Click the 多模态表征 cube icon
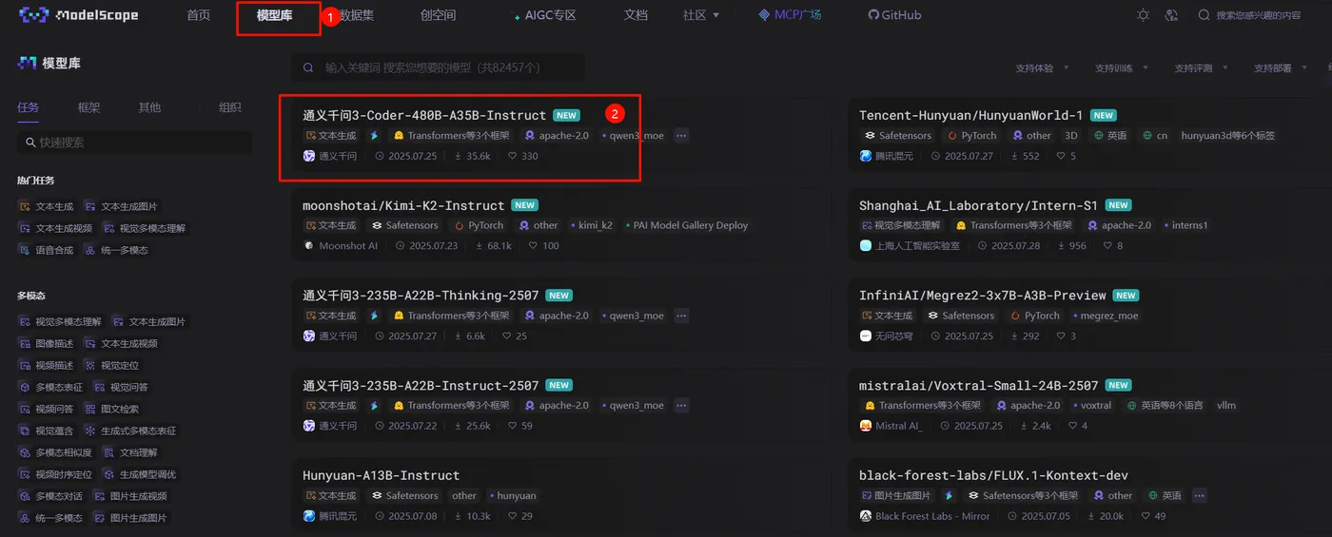The height and width of the screenshot is (537, 1332). tap(25, 387)
